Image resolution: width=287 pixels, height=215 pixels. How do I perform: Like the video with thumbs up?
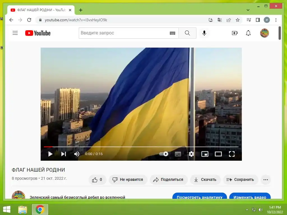click(x=97, y=180)
